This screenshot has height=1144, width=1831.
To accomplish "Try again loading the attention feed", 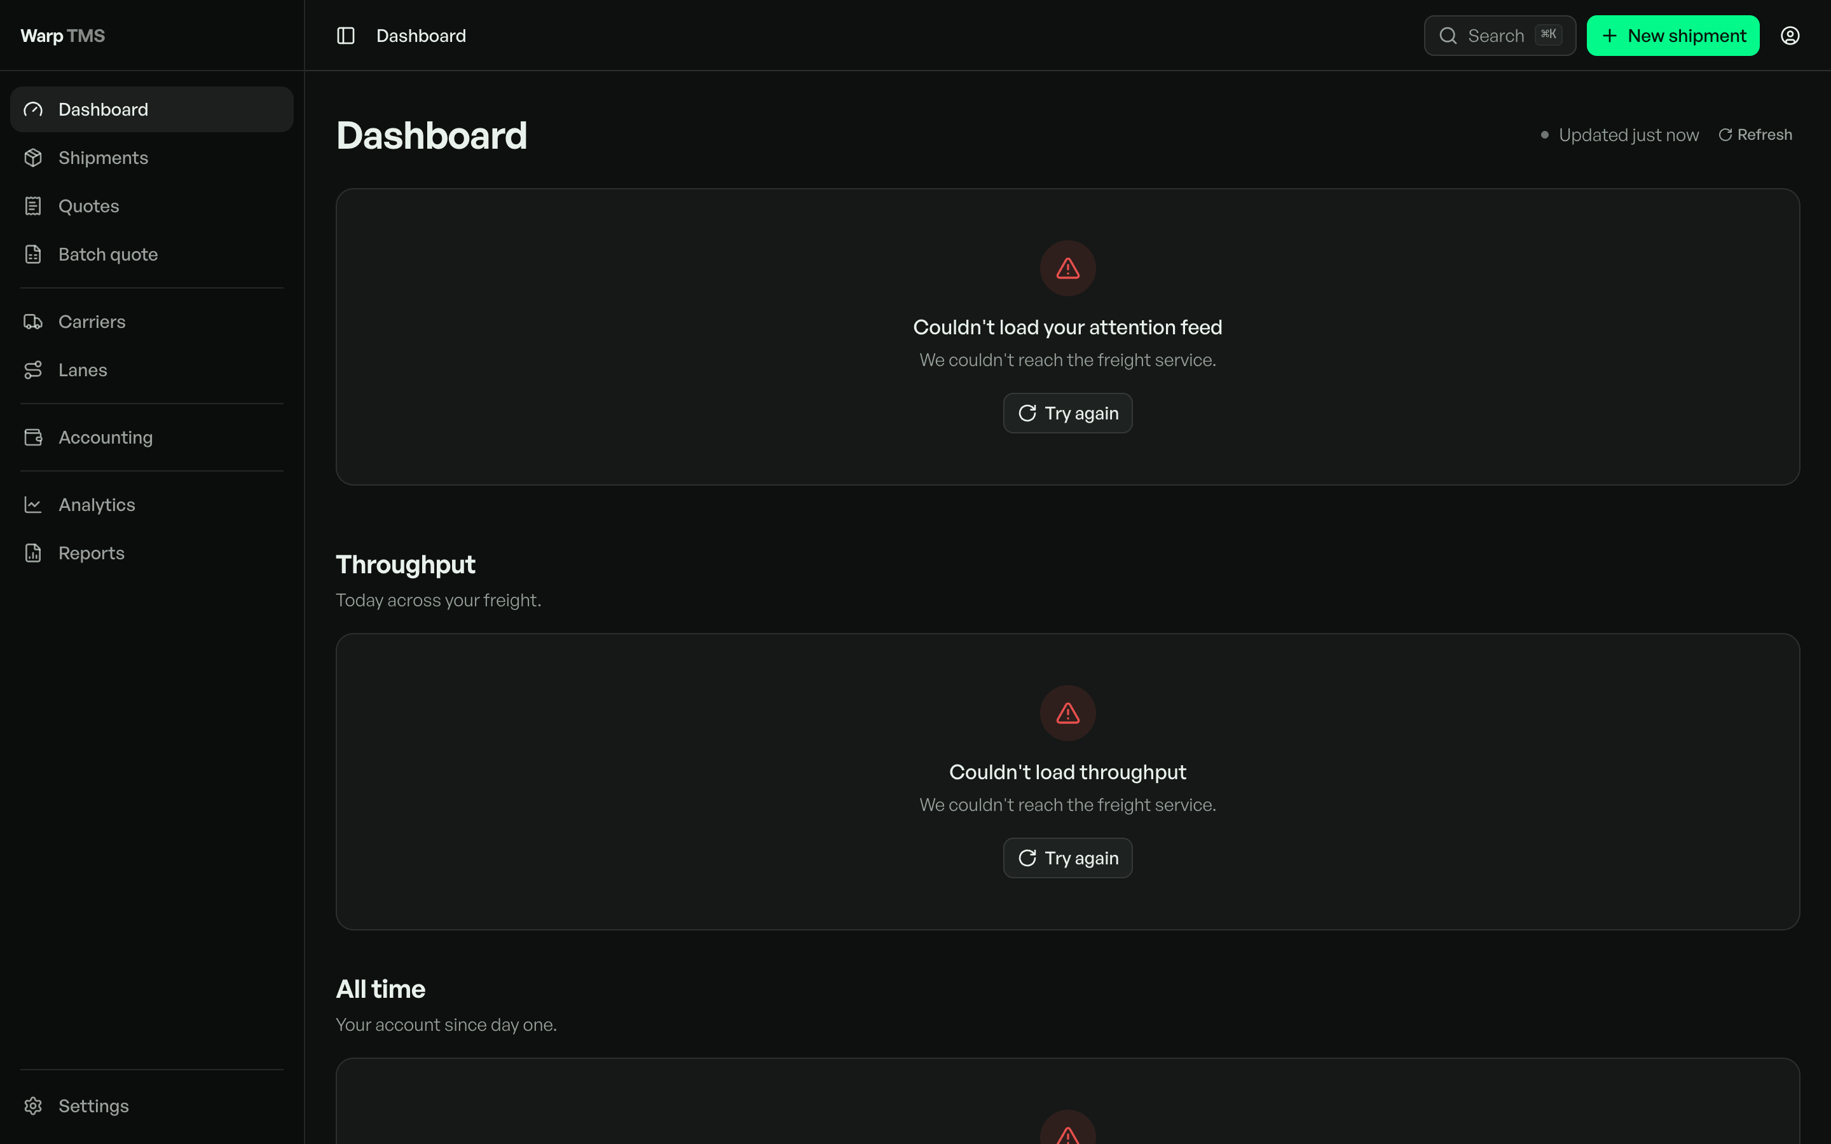I will (1067, 413).
